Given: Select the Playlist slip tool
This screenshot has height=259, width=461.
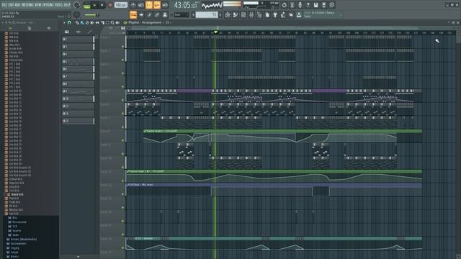Looking at the screenshot, I should (x=97, y=22).
